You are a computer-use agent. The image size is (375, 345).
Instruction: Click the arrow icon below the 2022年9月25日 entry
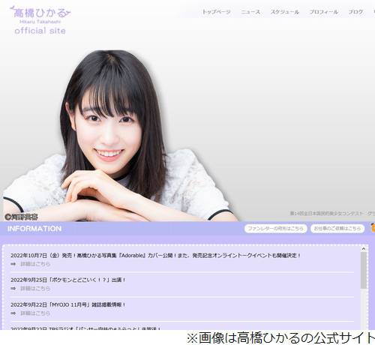click(x=13, y=289)
